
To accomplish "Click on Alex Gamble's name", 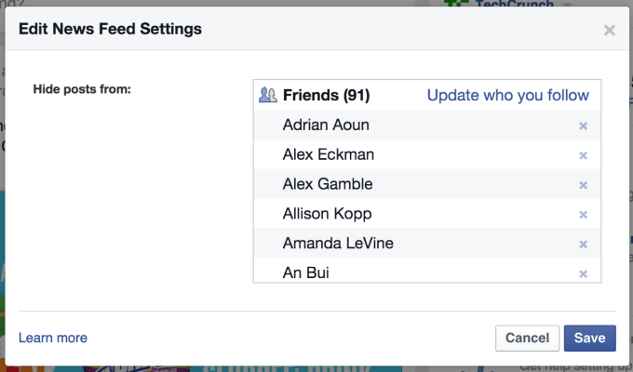I will tap(328, 185).
